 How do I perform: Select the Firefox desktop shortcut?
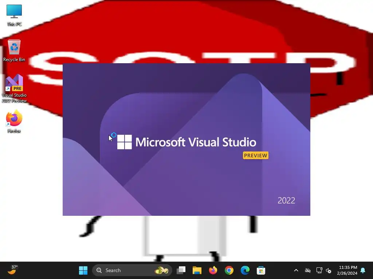tap(14, 121)
